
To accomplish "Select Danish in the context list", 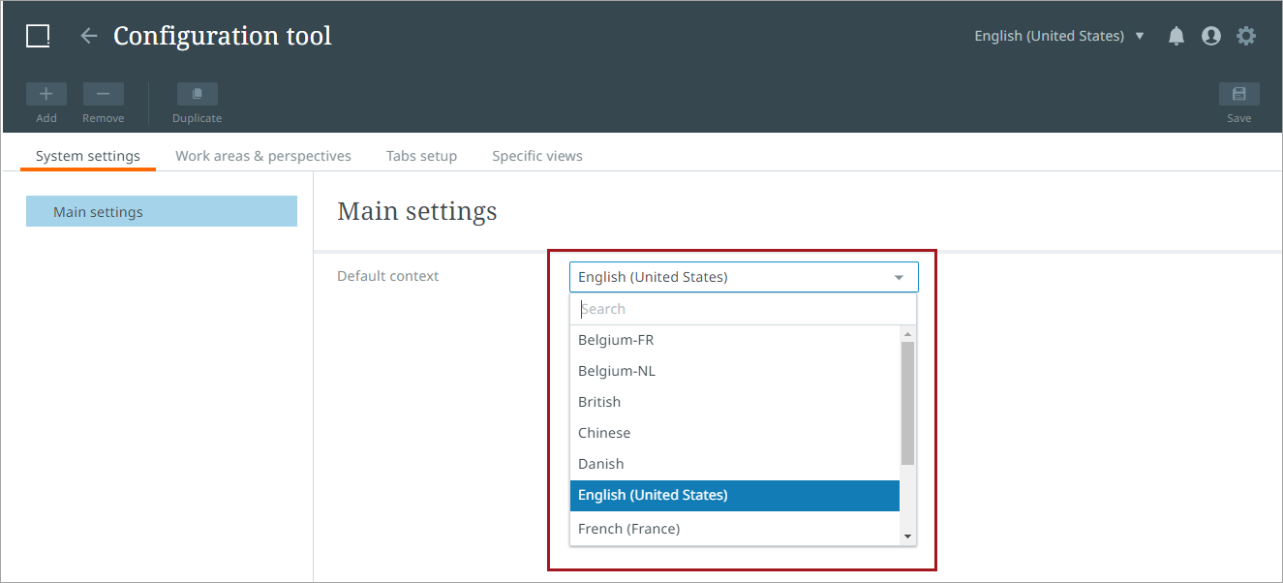I will (x=735, y=464).
